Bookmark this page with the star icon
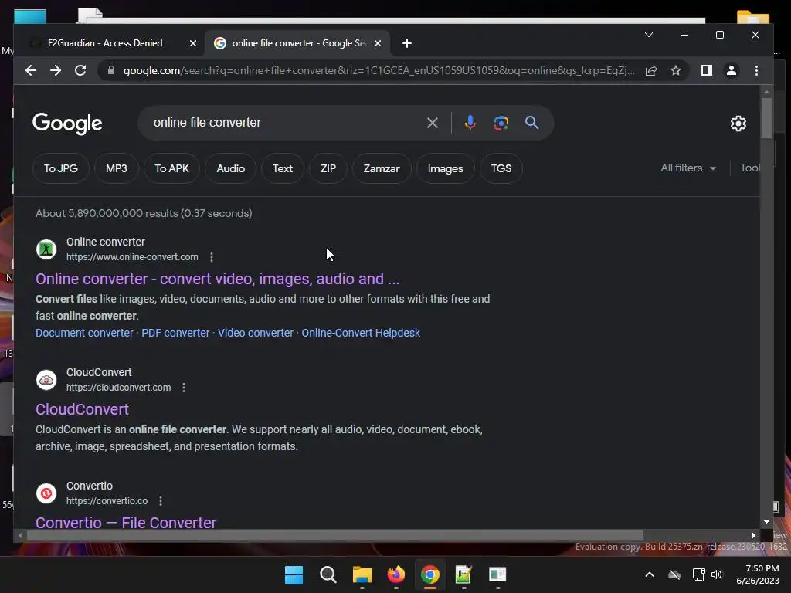This screenshot has width=791, height=593. pyautogui.click(x=676, y=70)
